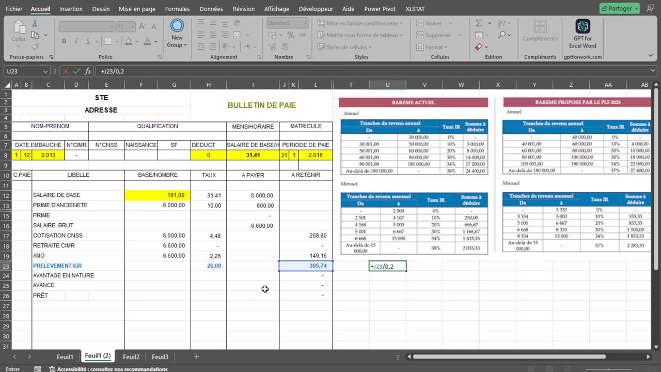Viewport: 661px width, 372px height.
Task: Click the thousands separator 000 icon
Action: pos(304,35)
